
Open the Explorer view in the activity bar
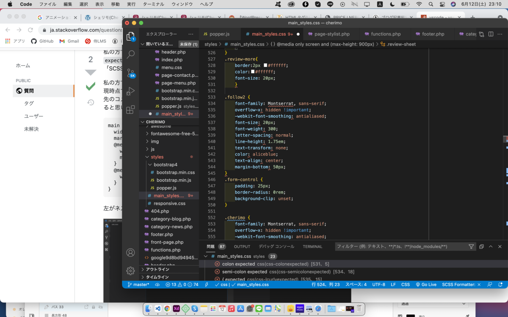(131, 36)
